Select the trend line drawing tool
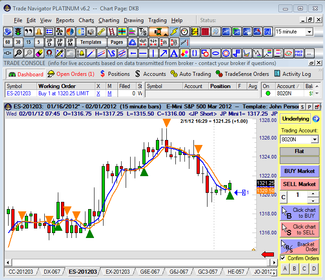This screenshot has height=280, width=325. (x=91, y=53)
